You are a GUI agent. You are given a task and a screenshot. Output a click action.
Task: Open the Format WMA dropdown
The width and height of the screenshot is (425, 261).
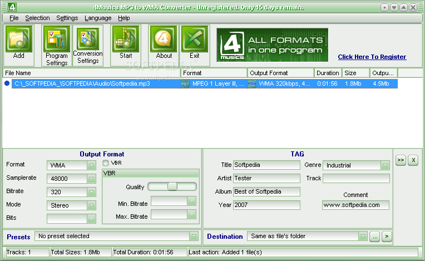pos(91,165)
